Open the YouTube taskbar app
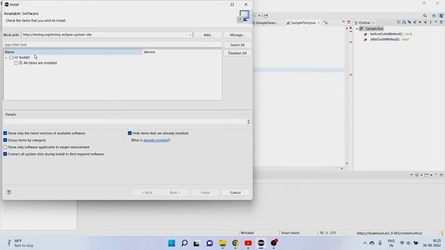 (248, 243)
